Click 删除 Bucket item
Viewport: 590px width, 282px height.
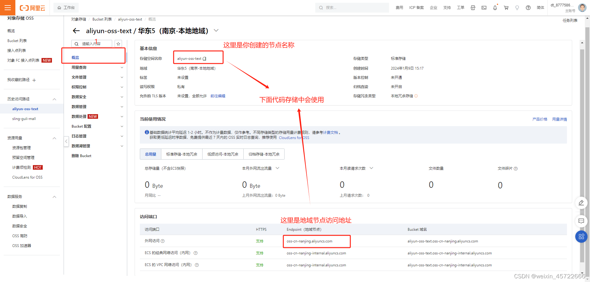pos(81,156)
